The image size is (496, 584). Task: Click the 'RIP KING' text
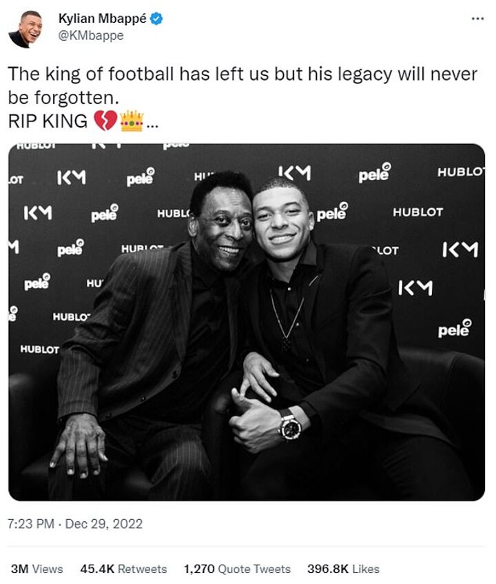pos(48,122)
